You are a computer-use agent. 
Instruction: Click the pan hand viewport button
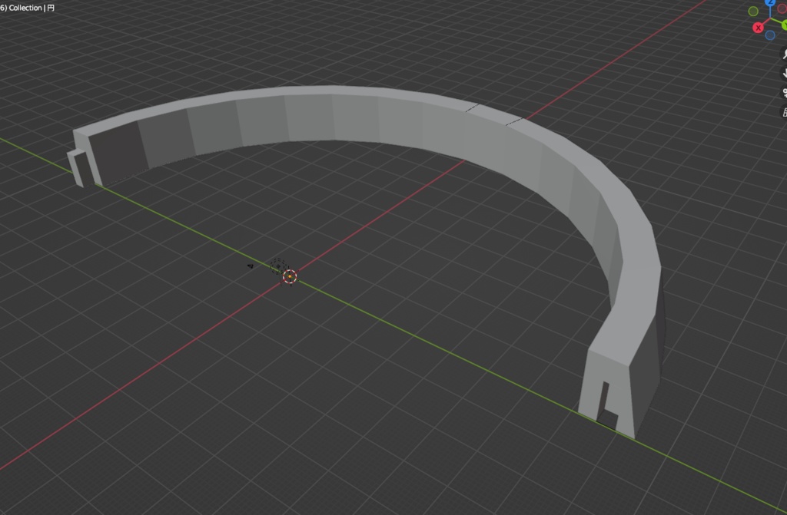click(783, 73)
